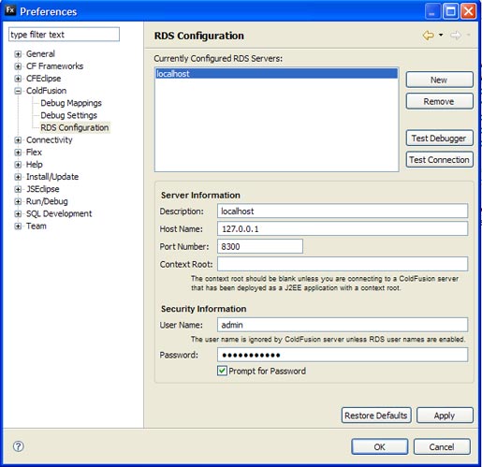Viewport: 482px width, 467px height.
Task: Expand the General tree node
Action: [x=18, y=54]
